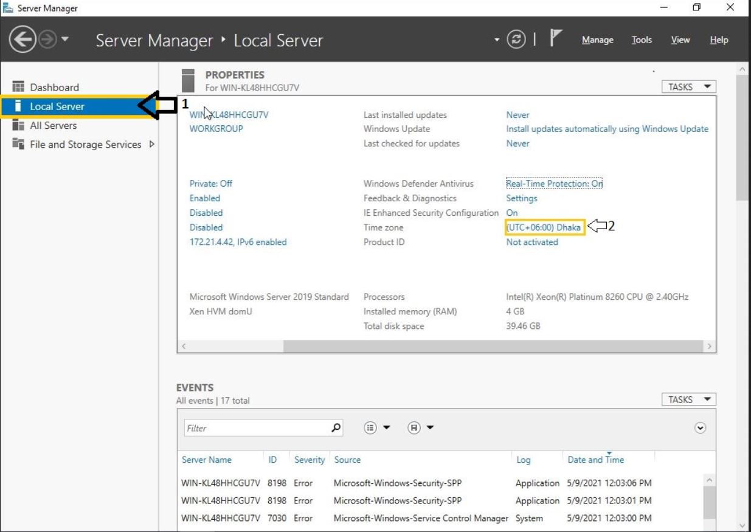Image resolution: width=751 pixels, height=532 pixels.
Task: Sort events by Server Name column
Action: (x=207, y=460)
